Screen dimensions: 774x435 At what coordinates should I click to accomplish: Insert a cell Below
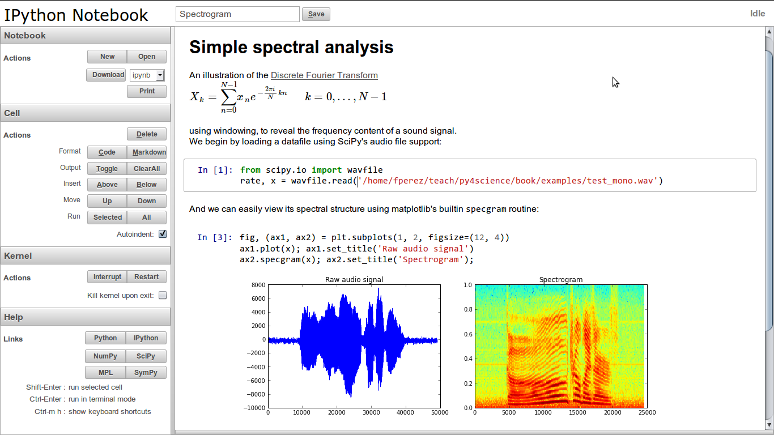point(147,185)
